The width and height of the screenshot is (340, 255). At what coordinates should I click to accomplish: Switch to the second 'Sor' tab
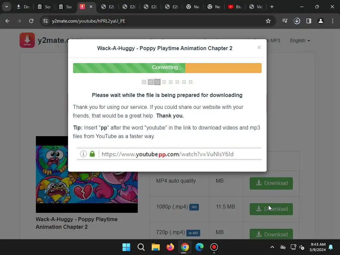click(x=65, y=7)
